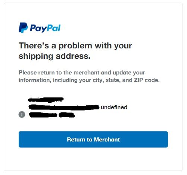Image resolution: width=187 pixels, height=175 pixels.
Task: Click the second redacted block on city line
Action: point(67,115)
